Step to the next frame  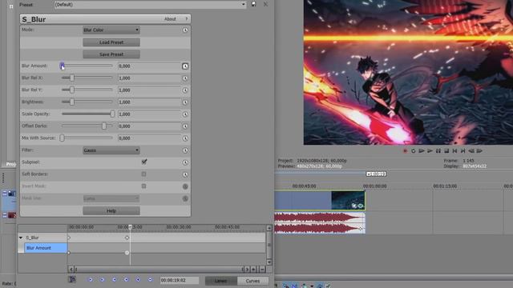479,151
